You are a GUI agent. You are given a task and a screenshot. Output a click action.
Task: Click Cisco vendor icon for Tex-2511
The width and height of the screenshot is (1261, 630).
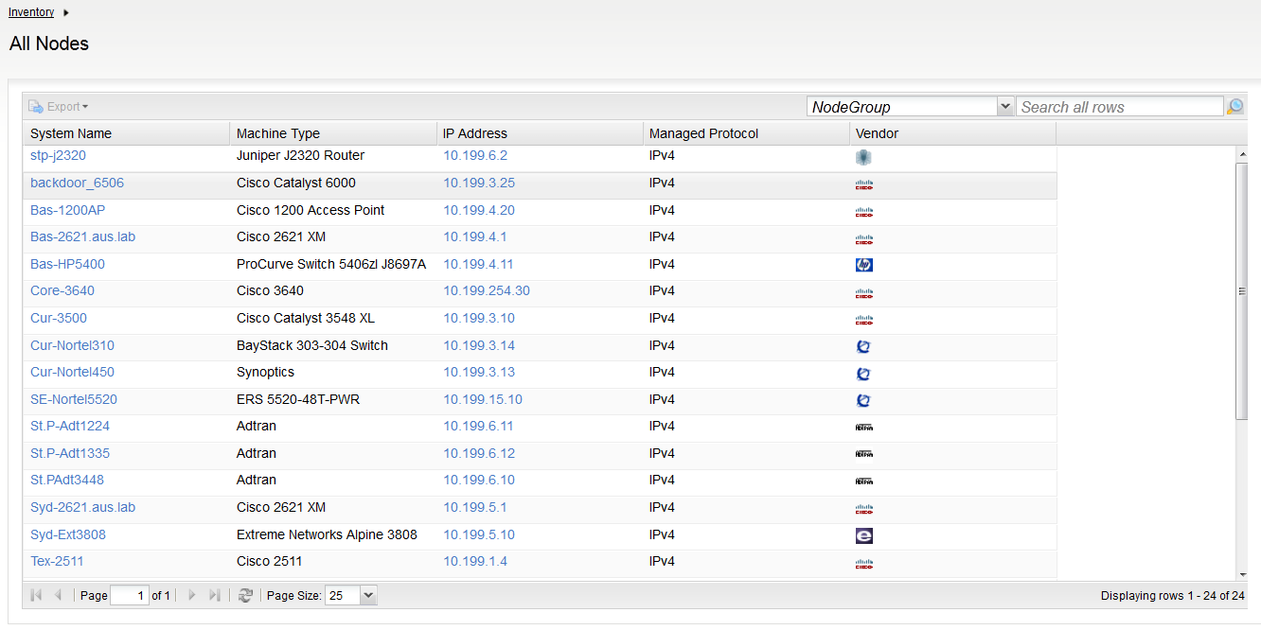pyautogui.click(x=863, y=564)
